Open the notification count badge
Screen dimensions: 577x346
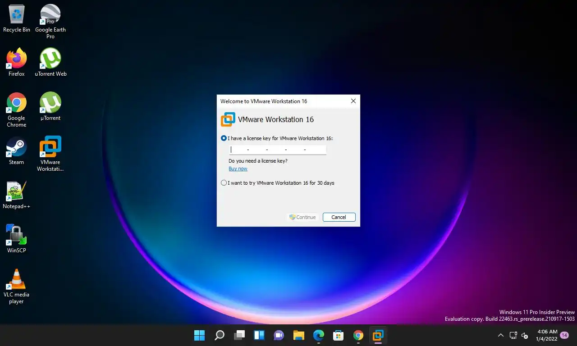pos(564,335)
